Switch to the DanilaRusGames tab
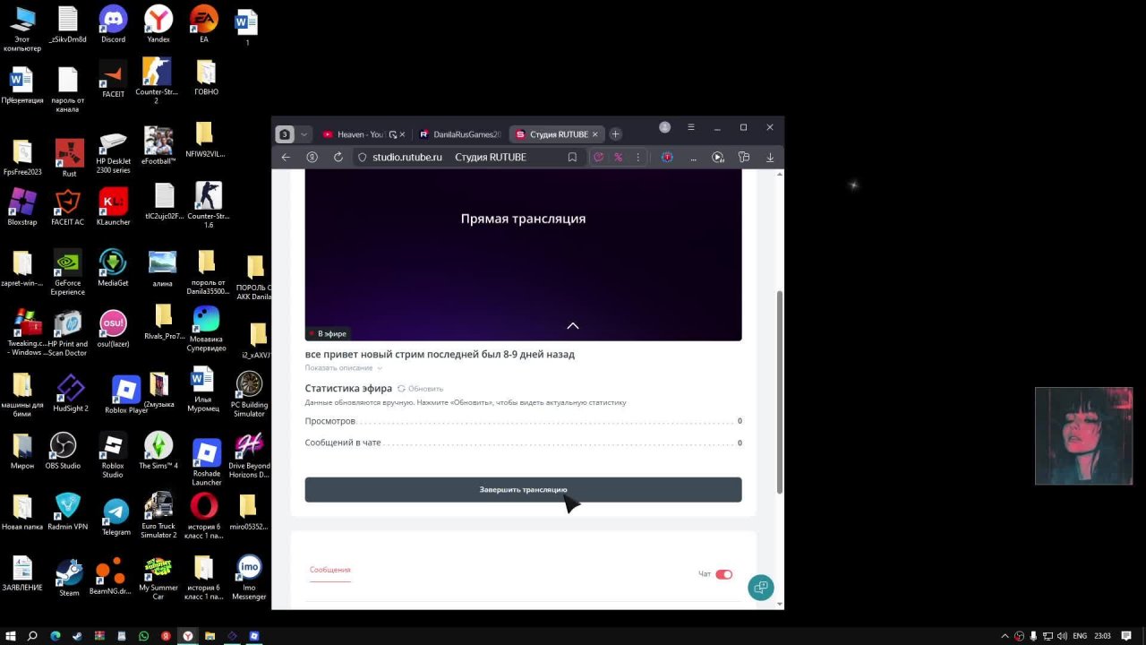The width and height of the screenshot is (1146, 645). tap(460, 134)
